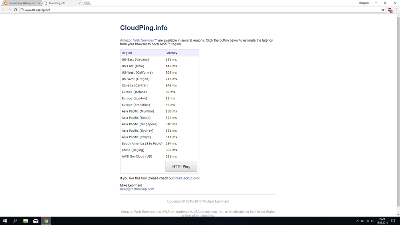The width and height of the screenshot is (400, 225).
Task: Open a new tab with the new tab button
Action: point(87,3)
